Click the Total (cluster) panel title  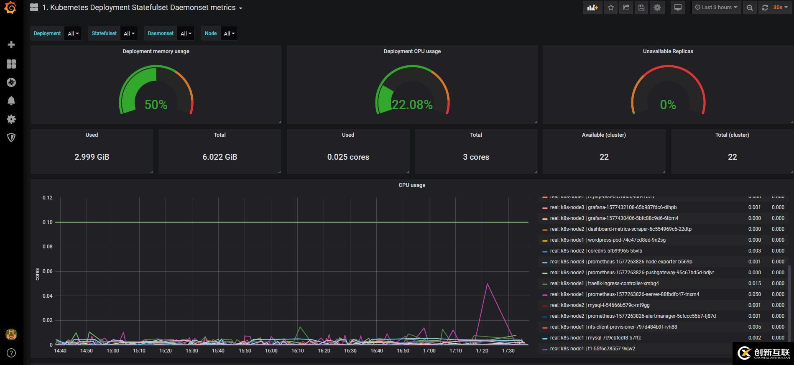point(732,135)
